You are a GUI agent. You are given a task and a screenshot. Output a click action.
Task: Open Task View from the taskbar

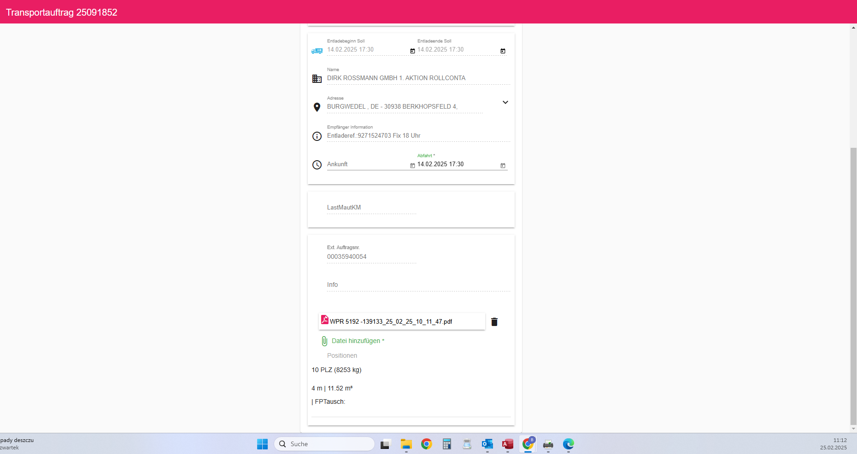pos(386,444)
